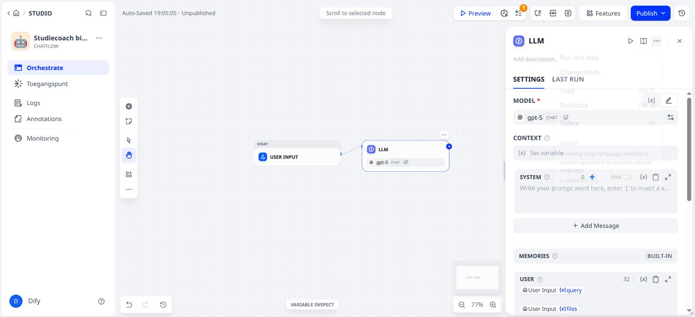Open the global variables icon after ENV
This screenshot has width=695, height=317.
pos(568,13)
